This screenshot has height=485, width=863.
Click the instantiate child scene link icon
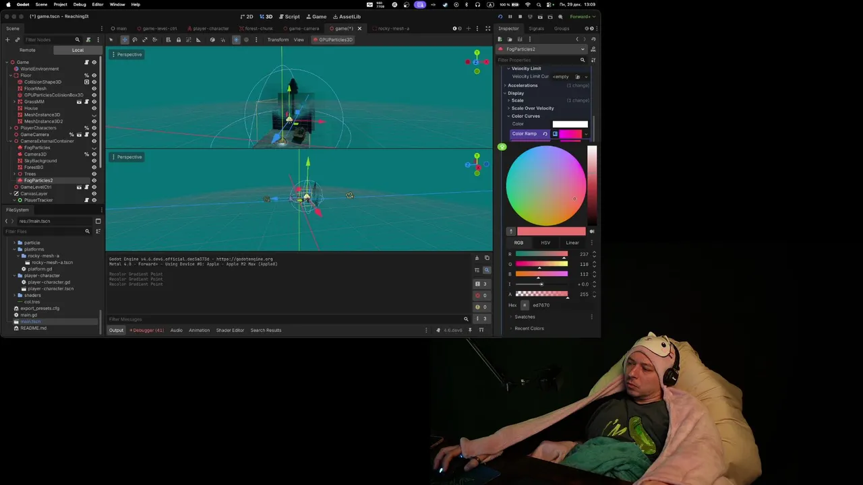tap(17, 40)
